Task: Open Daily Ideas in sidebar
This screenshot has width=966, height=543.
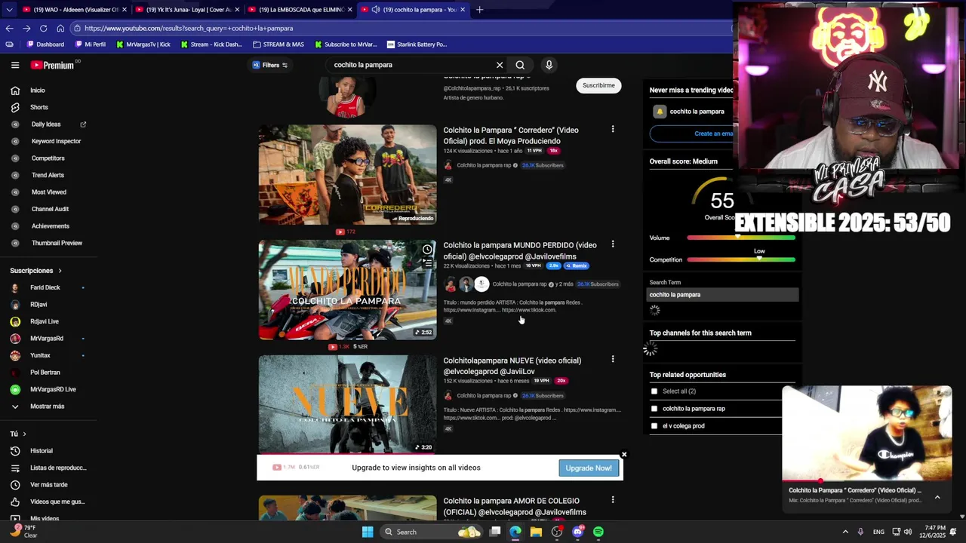Action: (45, 124)
